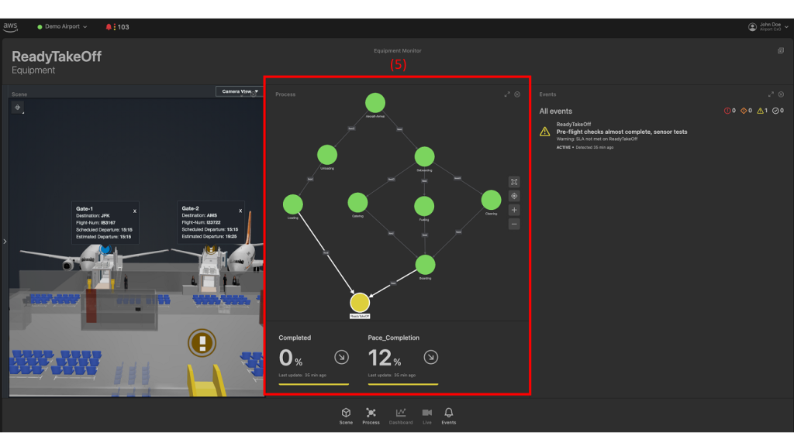Switch to the Events tab

point(450,414)
